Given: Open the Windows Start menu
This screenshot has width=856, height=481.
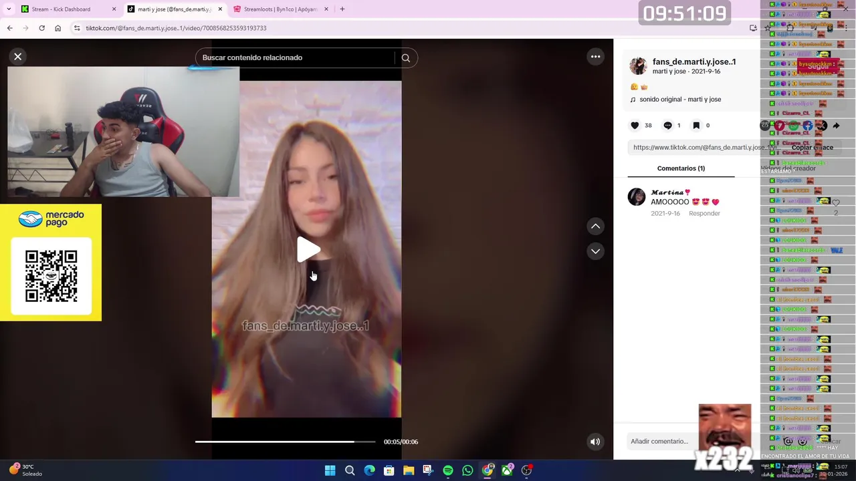Looking at the screenshot, I should coord(330,471).
